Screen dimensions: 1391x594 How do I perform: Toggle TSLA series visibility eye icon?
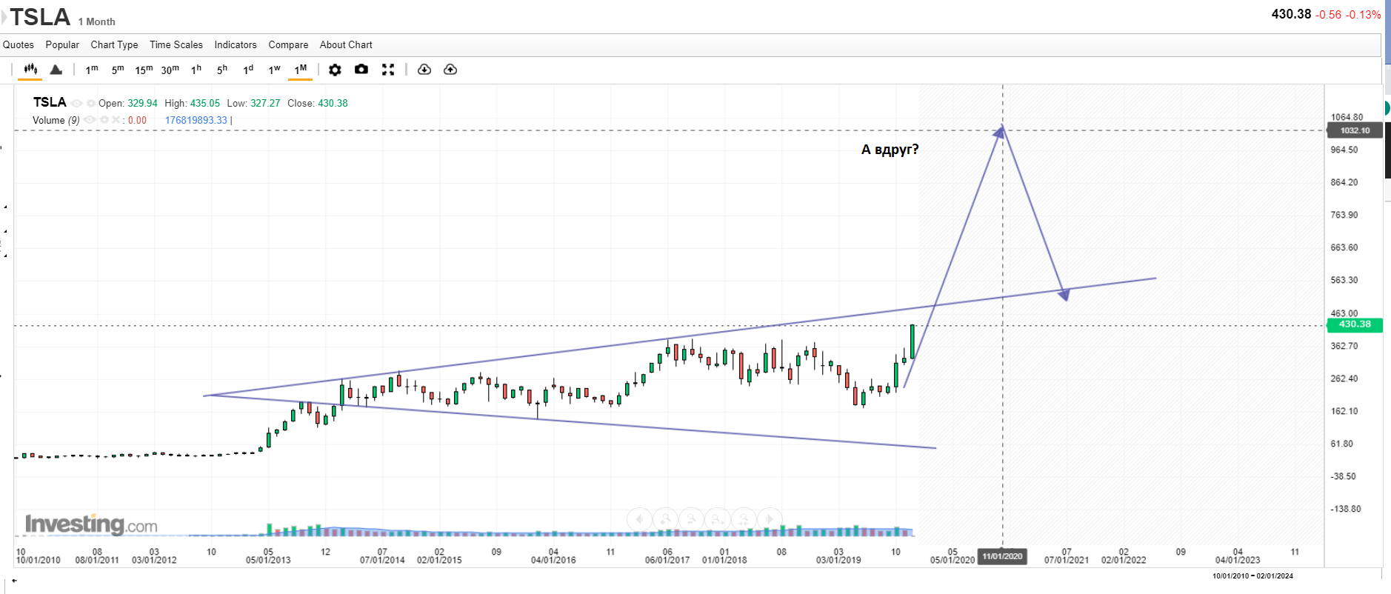(x=76, y=104)
